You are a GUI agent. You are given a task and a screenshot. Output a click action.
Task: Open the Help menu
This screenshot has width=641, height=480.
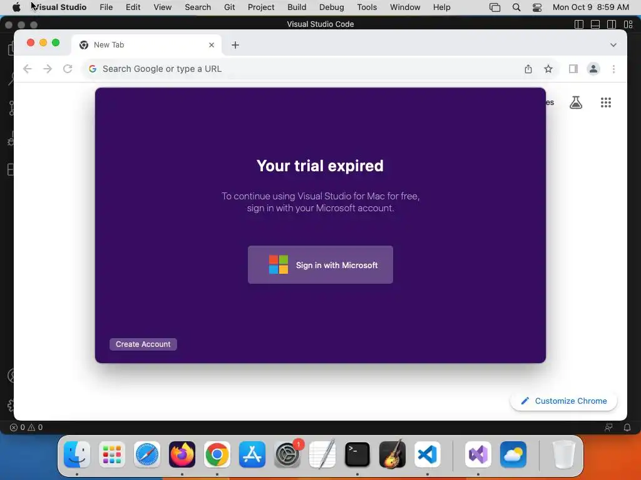pyautogui.click(x=441, y=7)
